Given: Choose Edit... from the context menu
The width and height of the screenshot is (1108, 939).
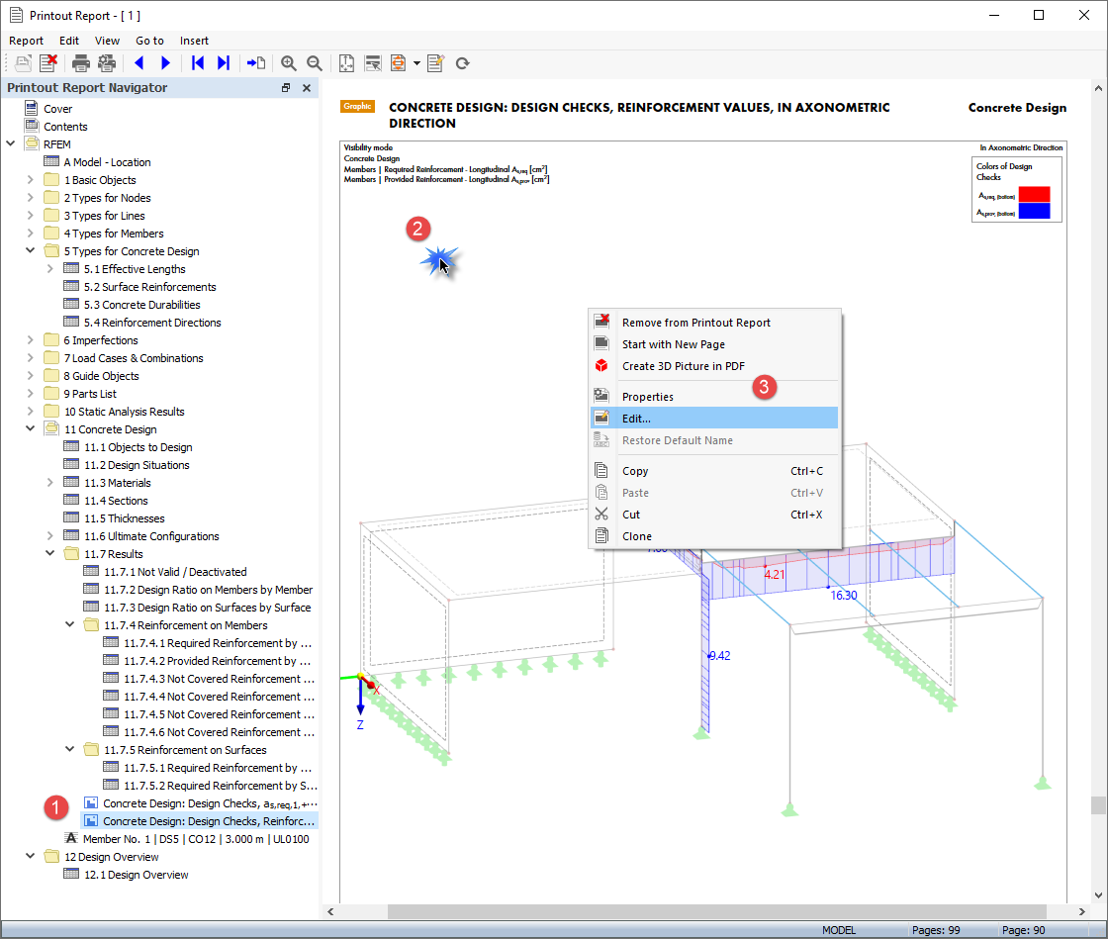Looking at the screenshot, I should 636,419.
